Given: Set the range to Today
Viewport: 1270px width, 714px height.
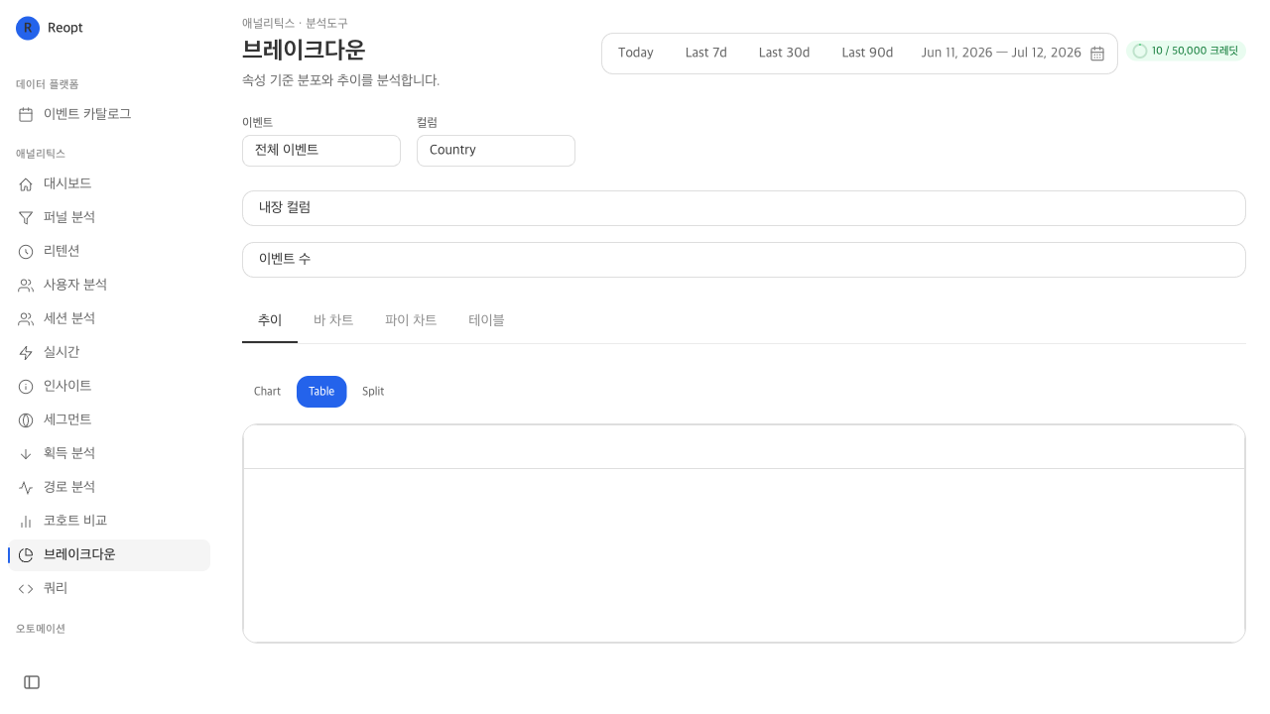Looking at the screenshot, I should [x=636, y=54].
